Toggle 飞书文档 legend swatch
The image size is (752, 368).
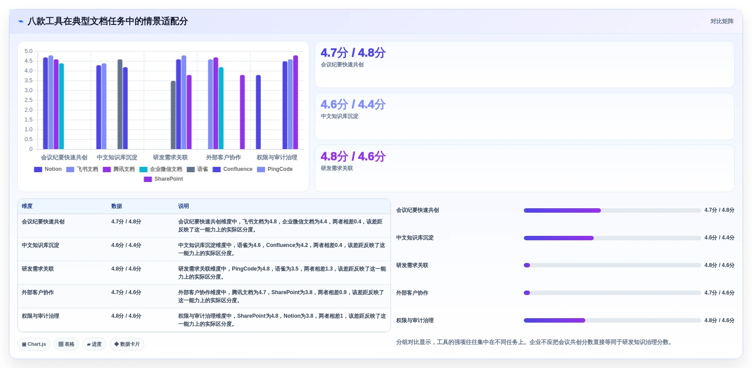click(x=70, y=169)
